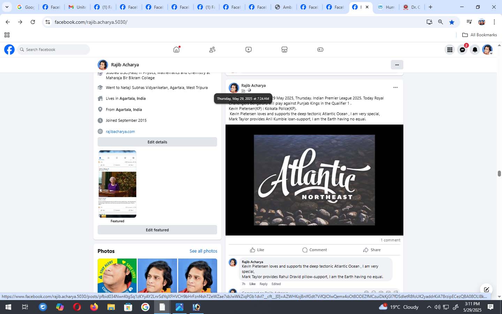Image resolution: width=502 pixels, height=314 pixels.
Task: Open a new browser tab
Action: [431, 7]
